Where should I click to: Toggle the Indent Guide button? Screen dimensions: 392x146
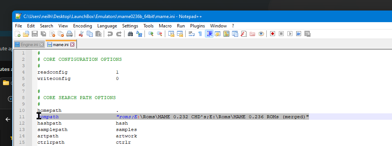[209, 34]
